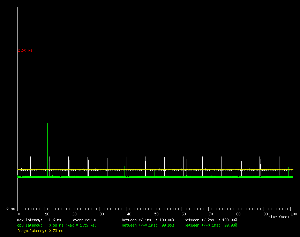The height and width of the screenshot is (237, 300).
Task: Click the 60 tick label on time axis
Action: (x=184, y=214)
